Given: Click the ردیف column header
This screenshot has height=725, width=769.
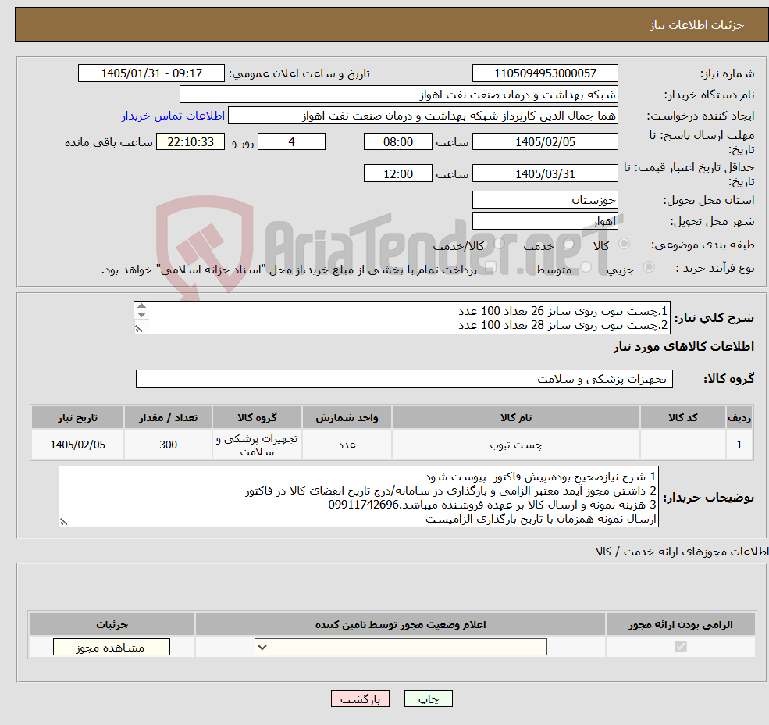Looking at the screenshot, I should tap(739, 417).
